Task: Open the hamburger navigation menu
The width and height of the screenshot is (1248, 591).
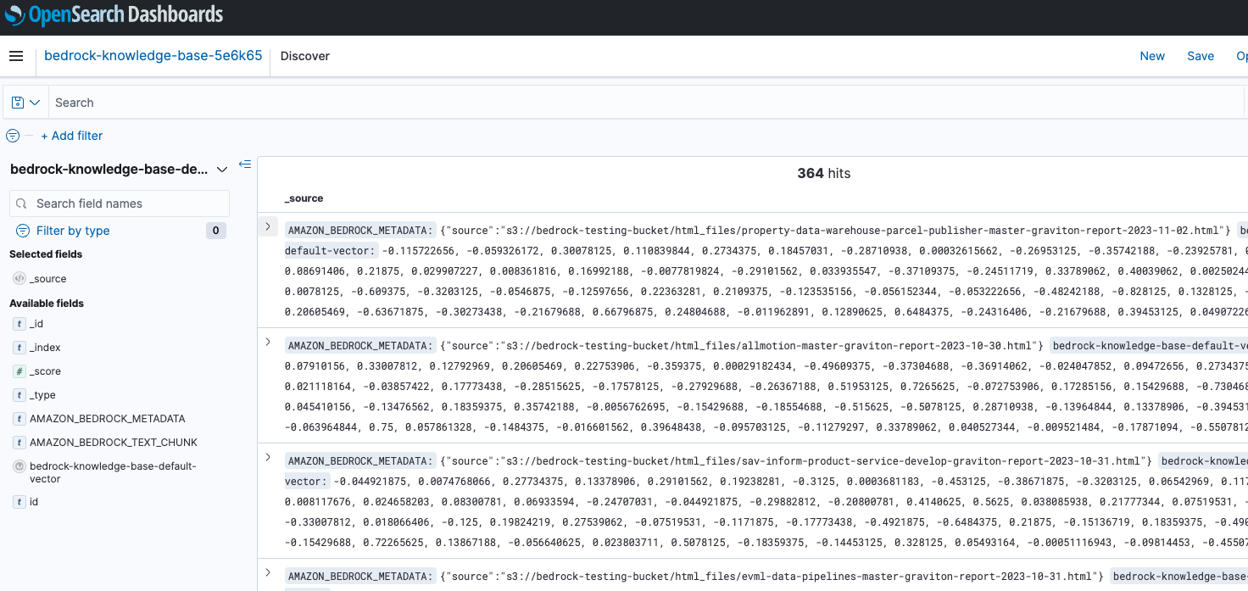Action: tap(15, 56)
